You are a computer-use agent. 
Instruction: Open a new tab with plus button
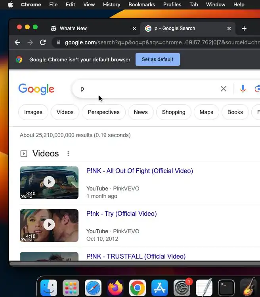244,29
